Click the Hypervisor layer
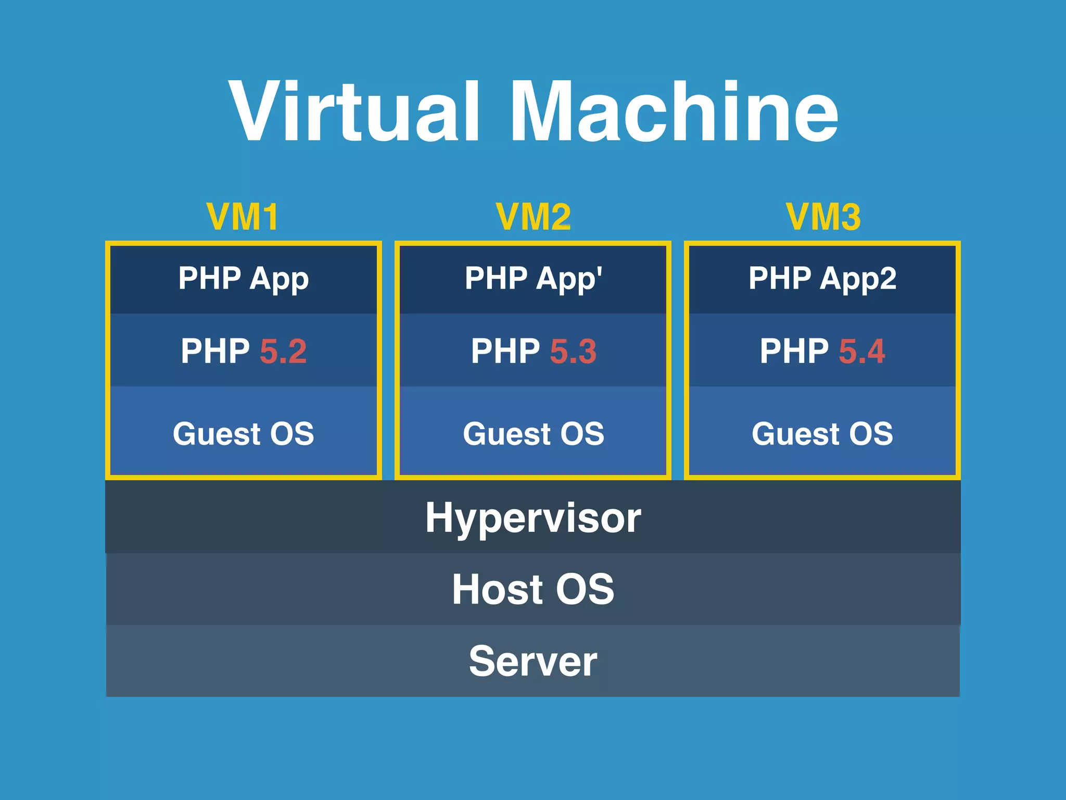Viewport: 1066px width, 800px height. 533,517
